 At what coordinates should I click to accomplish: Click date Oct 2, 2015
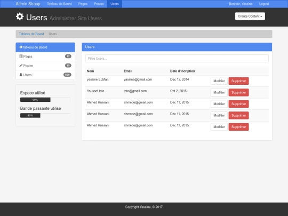coord(178,91)
